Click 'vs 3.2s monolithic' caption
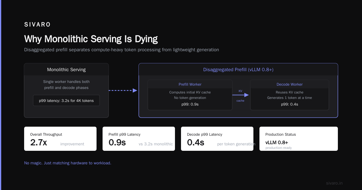Screen dimensions: 362x190 (156, 144)
